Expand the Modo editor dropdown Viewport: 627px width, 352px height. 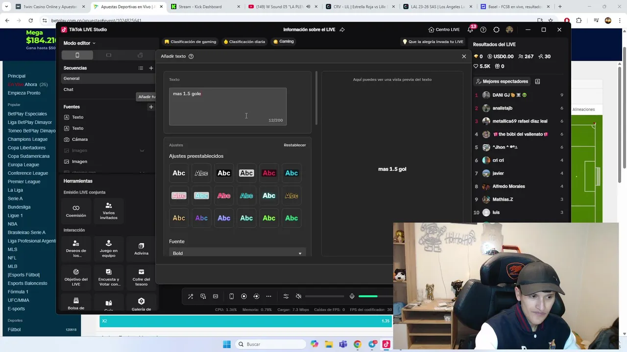click(x=79, y=43)
